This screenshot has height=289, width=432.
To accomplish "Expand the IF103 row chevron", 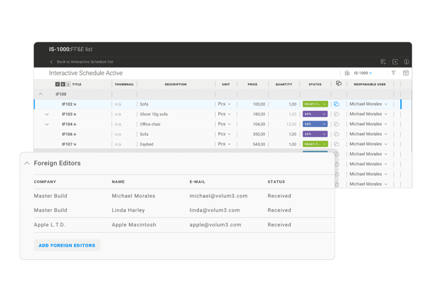I will pyautogui.click(x=47, y=115).
